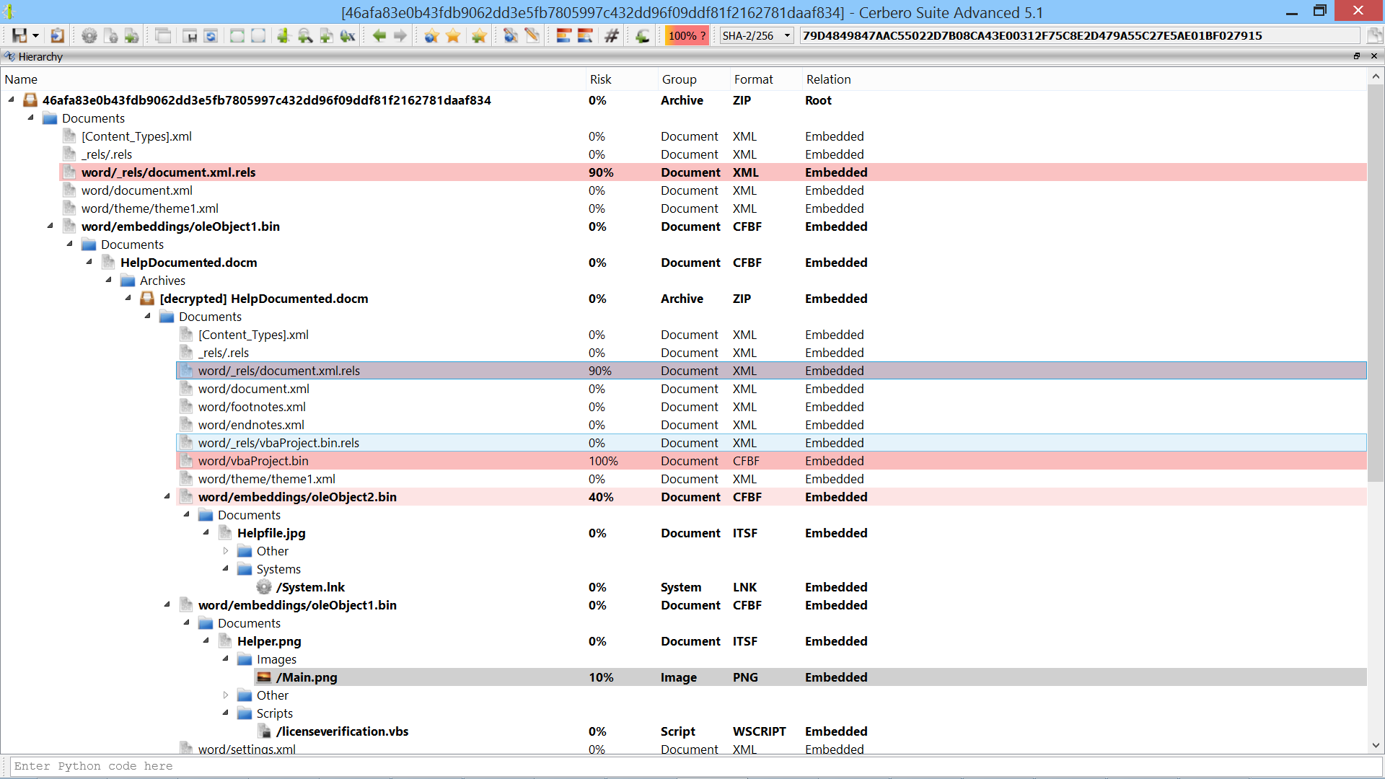Select word/_rels/vbaProject.bin.rels row

771,443
